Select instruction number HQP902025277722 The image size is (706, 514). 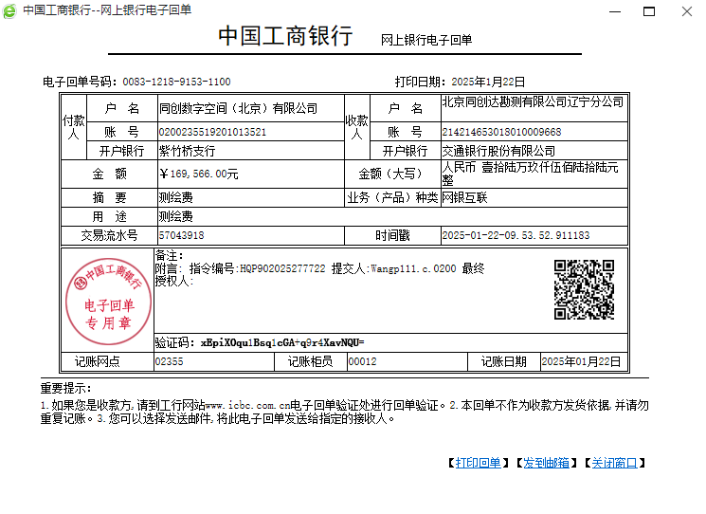tap(282, 269)
